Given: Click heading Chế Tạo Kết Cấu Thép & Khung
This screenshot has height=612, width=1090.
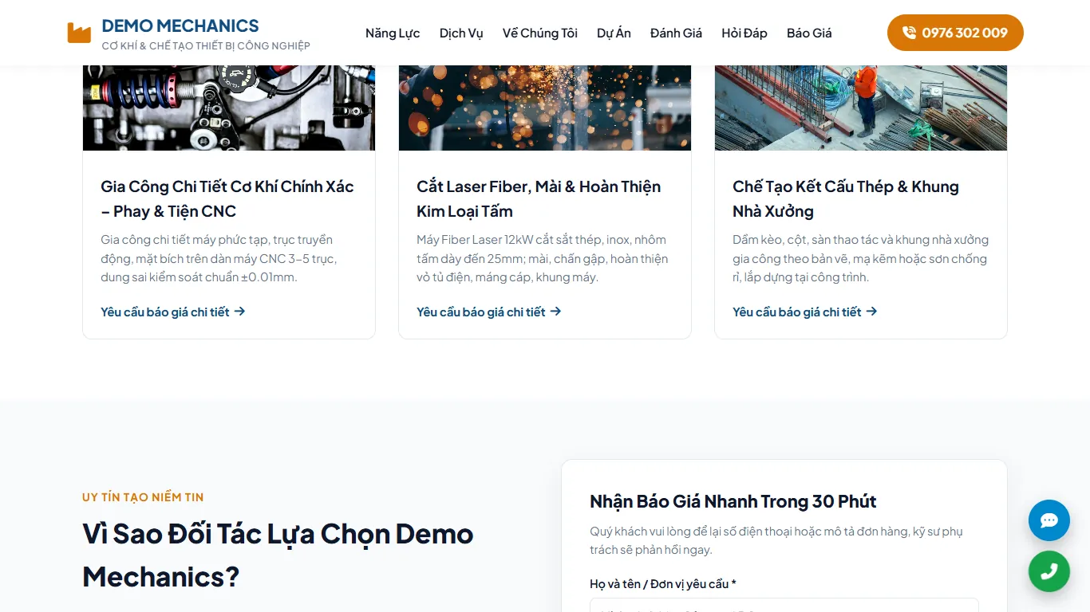Looking at the screenshot, I should 846,198.
